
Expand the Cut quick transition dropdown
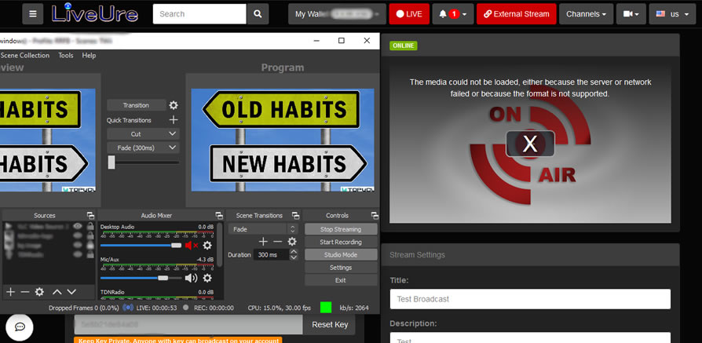pos(143,134)
